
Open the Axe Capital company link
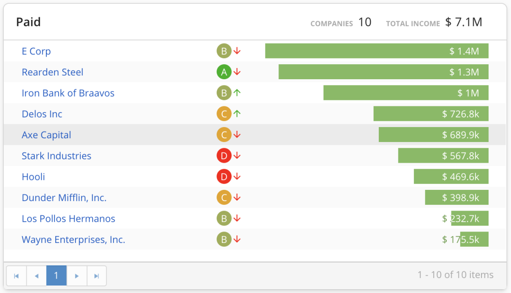46,135
